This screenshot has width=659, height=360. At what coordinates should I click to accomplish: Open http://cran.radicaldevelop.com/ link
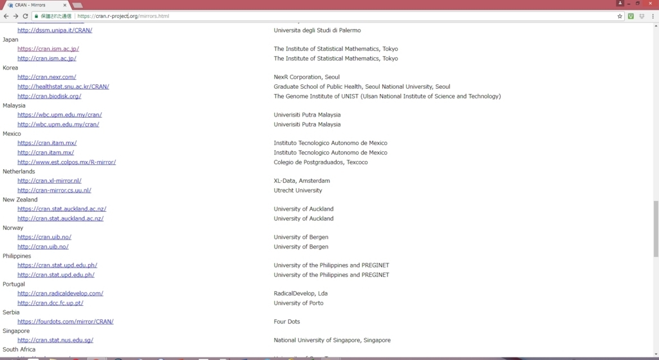tap(60, 294)
